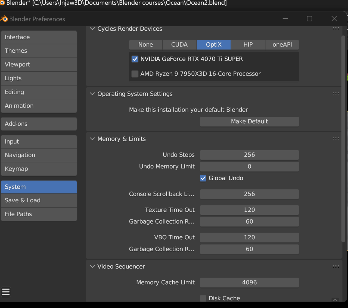Viewport: 348px width, 308px height.
Task: Click the scroll-up arrow at bottom right
Action: coord(335,300)
